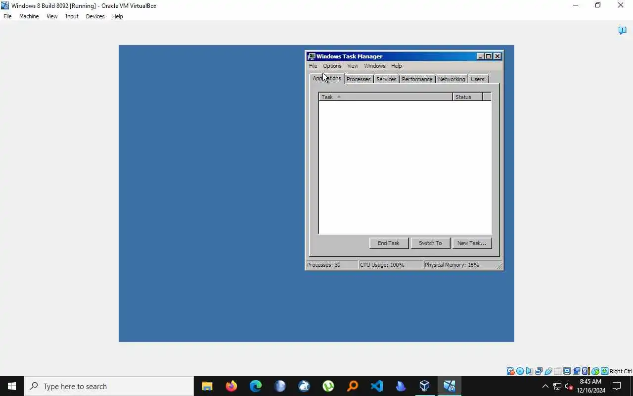This screenshot has width=633, height=396.
Task: Open the Windows notifications panel
Action: tap(617, 386)
